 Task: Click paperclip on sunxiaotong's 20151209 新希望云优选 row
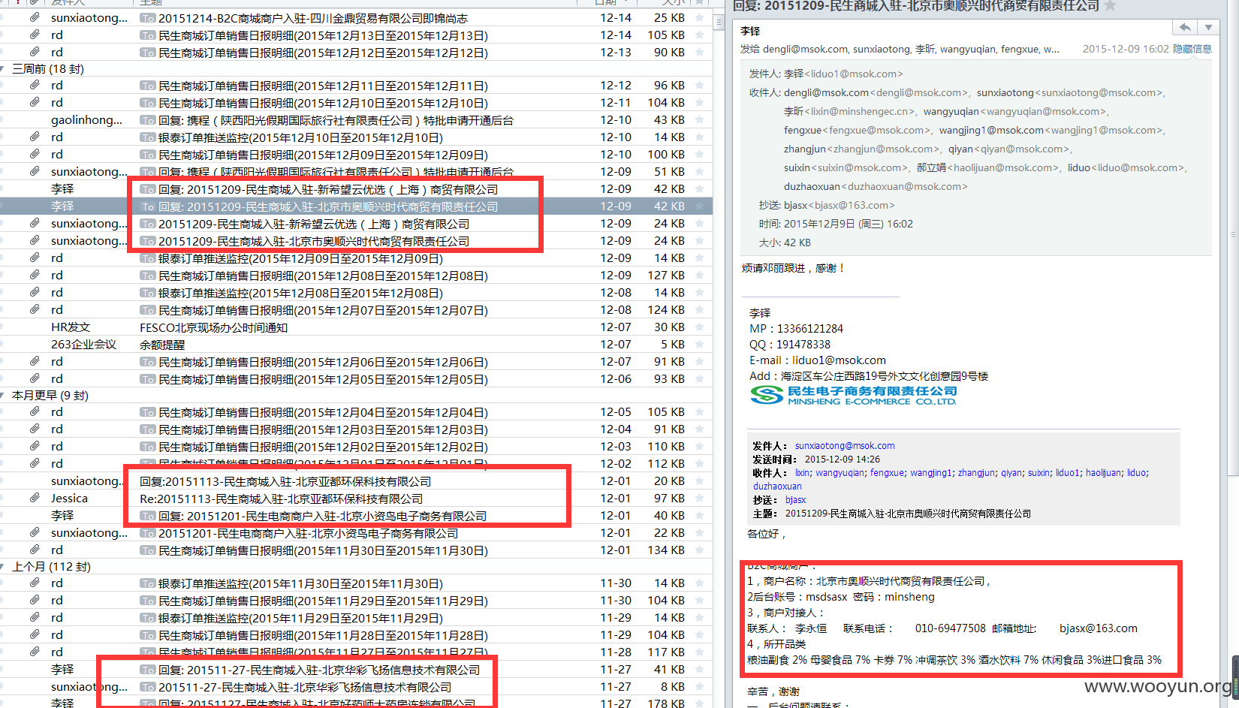[35, 223]
